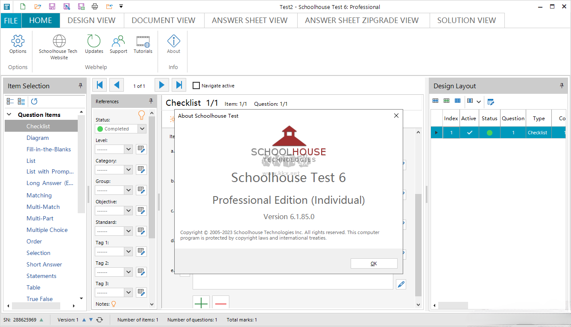Click the green status dot in row 1
The width and height of the screenshot is (571, 327).
click(489, 133)
